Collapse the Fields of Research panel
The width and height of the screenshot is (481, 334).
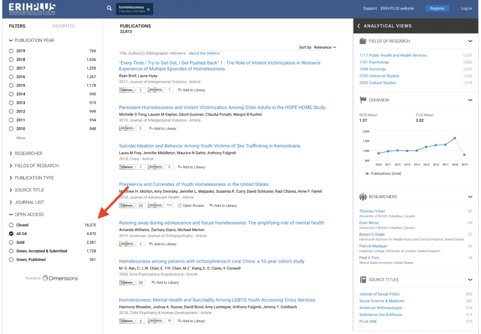[x=470, y=41]
